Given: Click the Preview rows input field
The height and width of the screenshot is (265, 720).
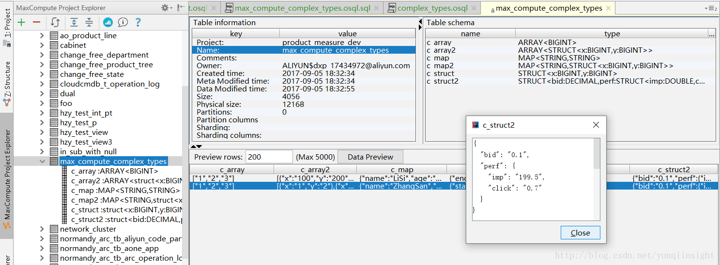Looking at the screenshot, I should point(269,157).
